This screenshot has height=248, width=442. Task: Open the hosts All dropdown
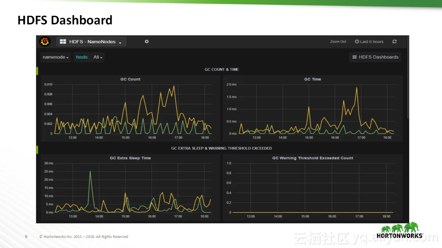tap(98, 57)
